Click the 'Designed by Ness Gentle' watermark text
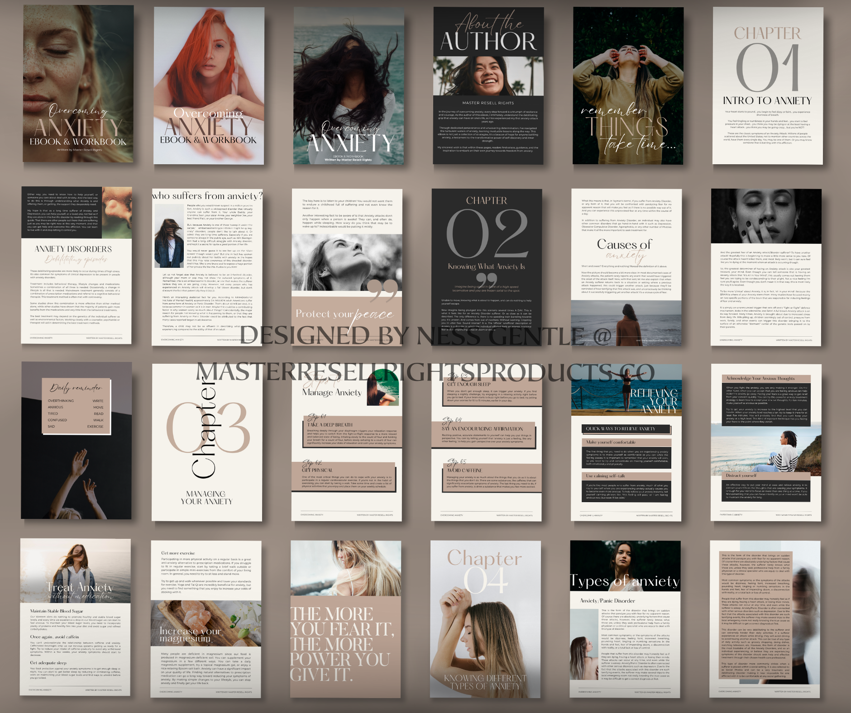Image resolution: width=851 pixels, height=713 pixels. click(425, 336)
